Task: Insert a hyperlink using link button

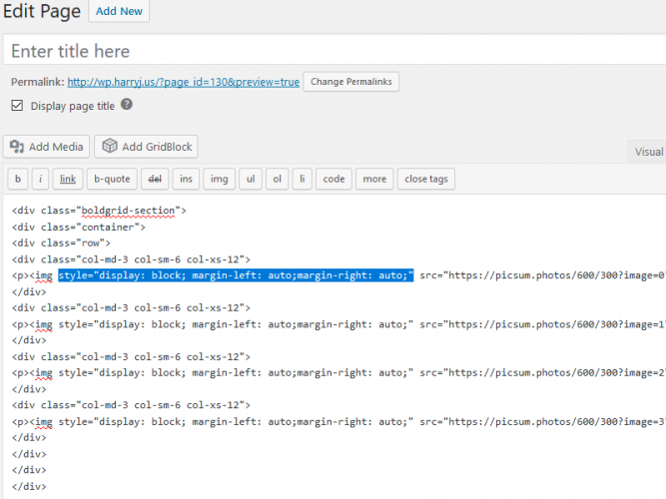Action: pos(67,180)
